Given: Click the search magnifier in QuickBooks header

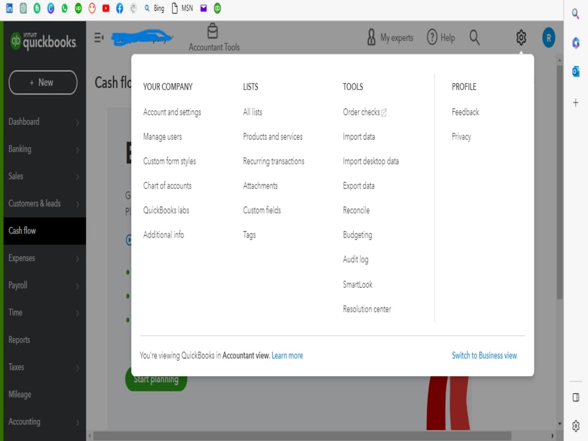Looking at the screenshot, I should tap(475, 38).
